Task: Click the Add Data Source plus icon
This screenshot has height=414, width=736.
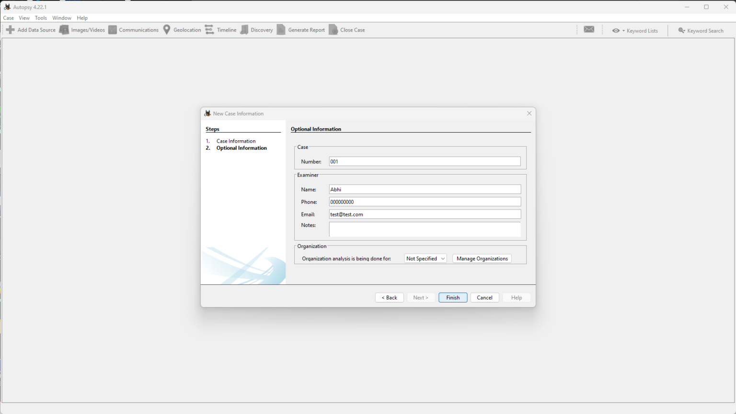Action: [10, 30]
